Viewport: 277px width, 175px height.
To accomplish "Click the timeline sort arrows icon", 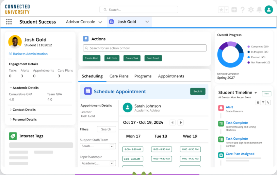I will coord(268,102).
